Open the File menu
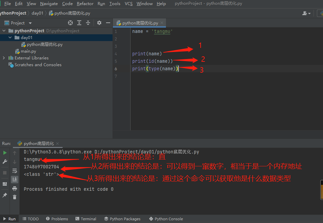 coord(7,3)
